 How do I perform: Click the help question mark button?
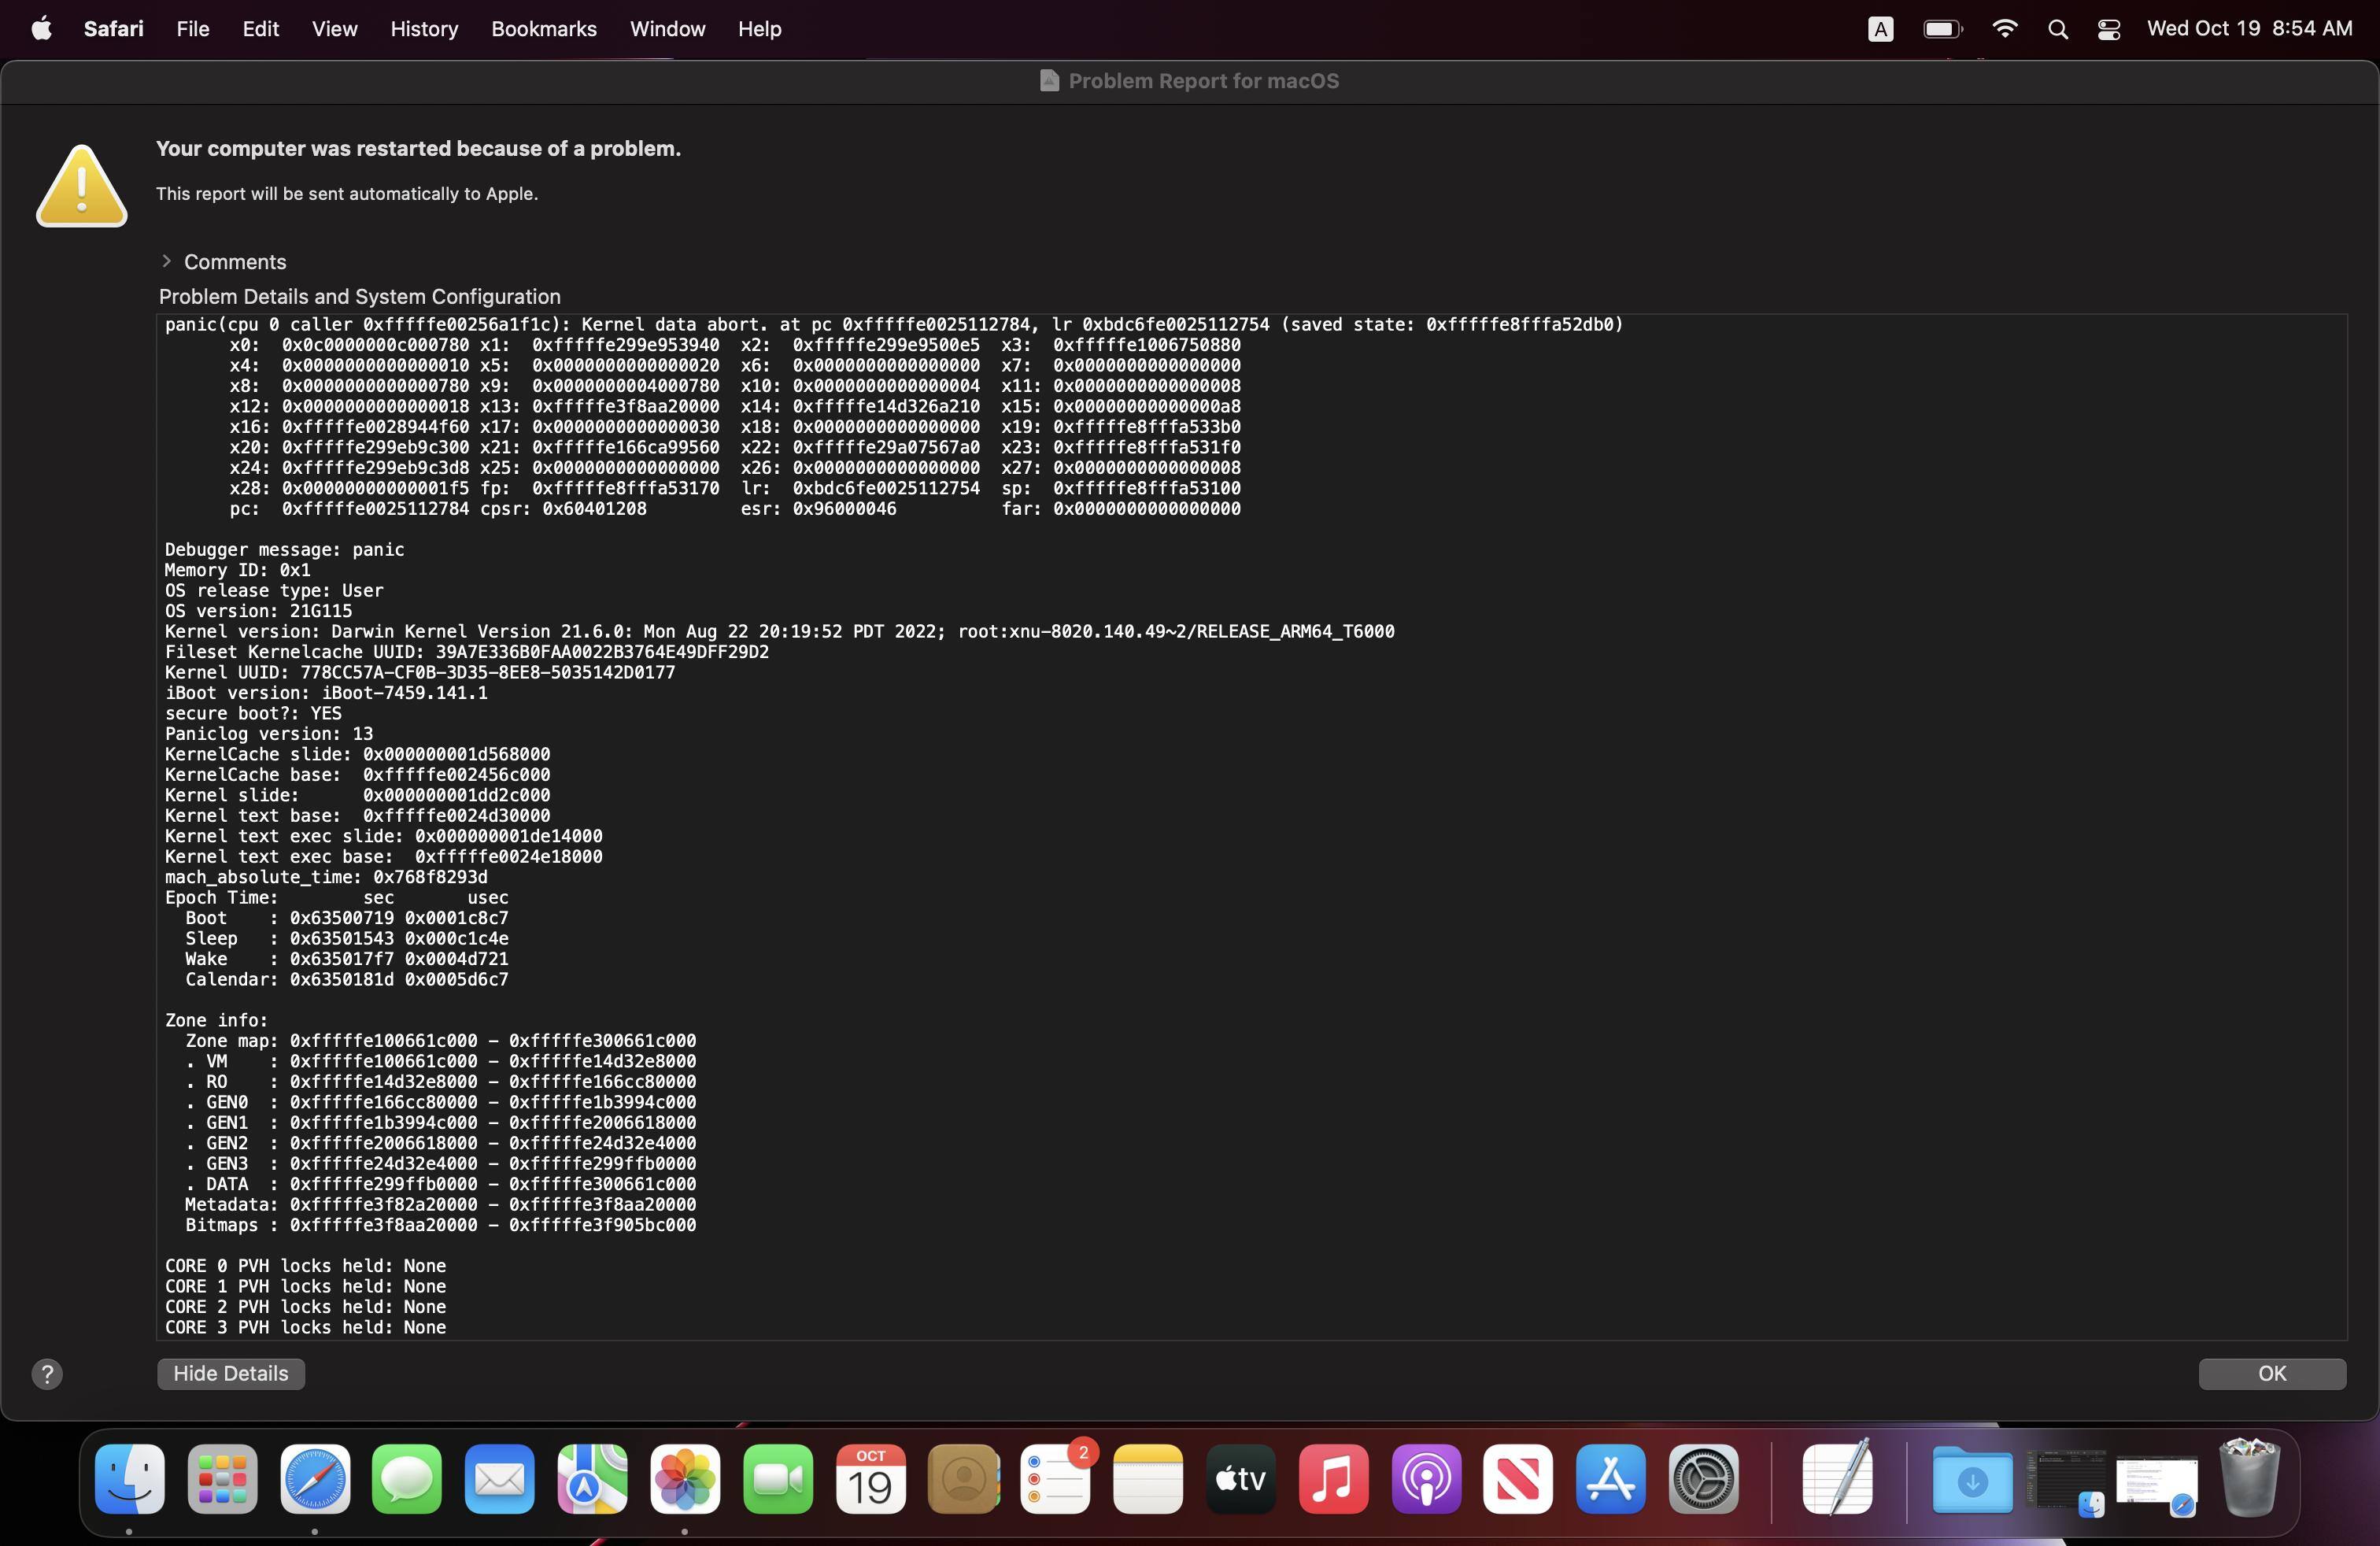point(47,1374)
